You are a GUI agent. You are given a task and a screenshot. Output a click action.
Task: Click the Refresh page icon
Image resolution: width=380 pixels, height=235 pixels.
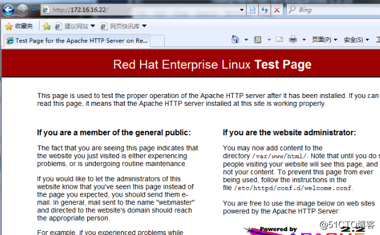264,10
